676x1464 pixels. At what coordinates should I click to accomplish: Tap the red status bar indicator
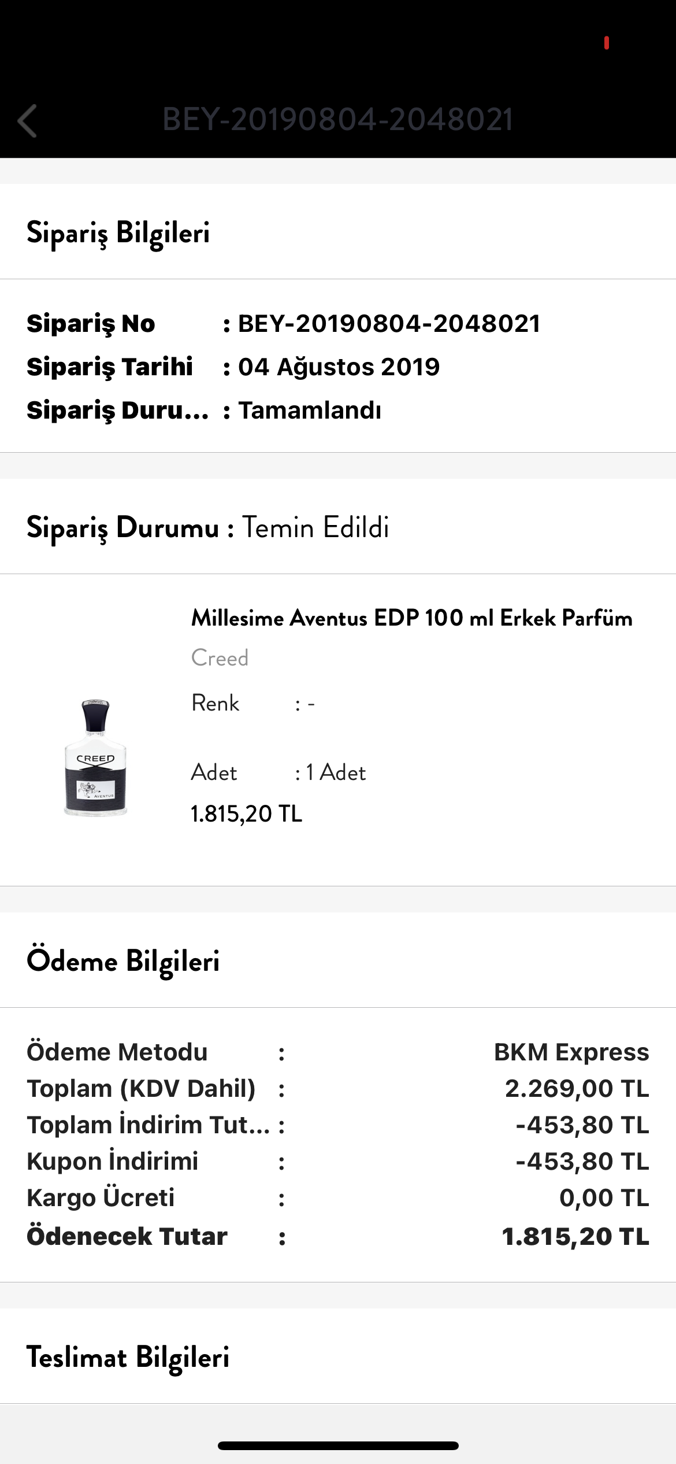click(x=607, y=43)
